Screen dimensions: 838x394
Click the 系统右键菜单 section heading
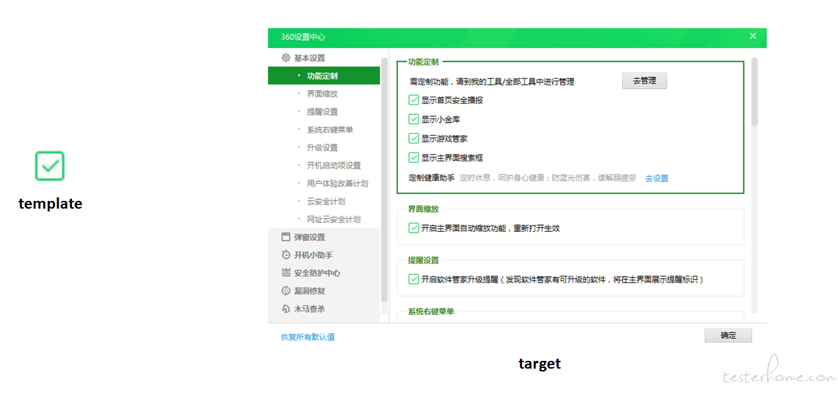coord(431,312)
